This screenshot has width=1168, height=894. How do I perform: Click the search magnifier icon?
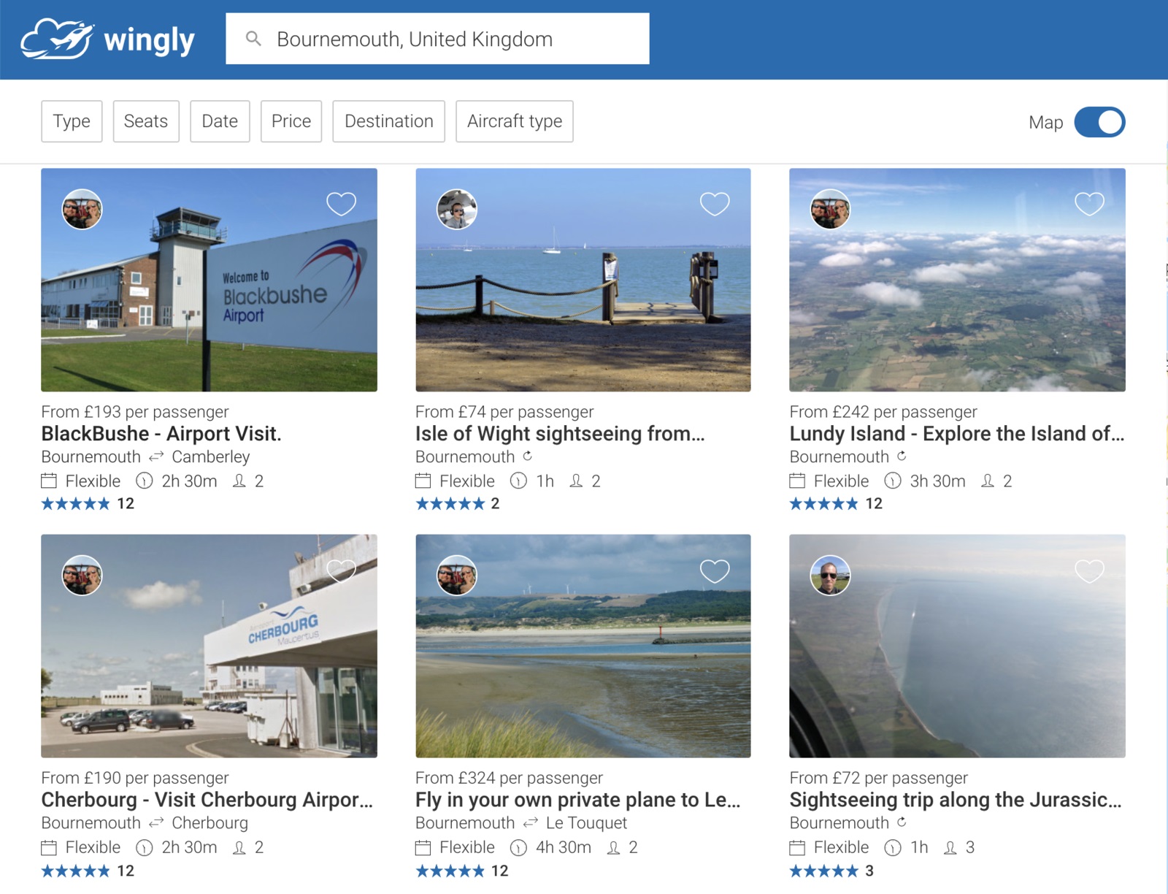[253, 39]
